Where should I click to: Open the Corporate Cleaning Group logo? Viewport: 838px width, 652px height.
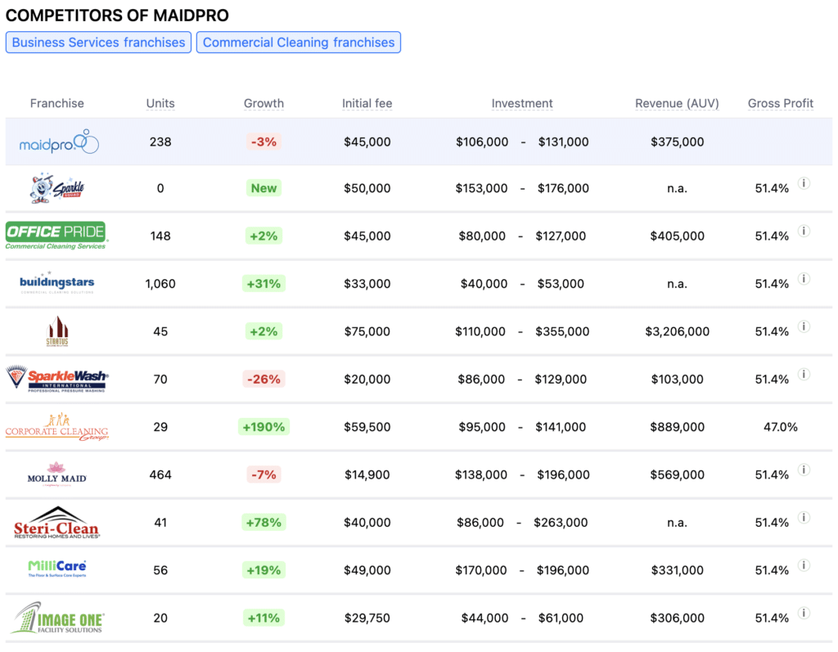(x=57, y=426)
